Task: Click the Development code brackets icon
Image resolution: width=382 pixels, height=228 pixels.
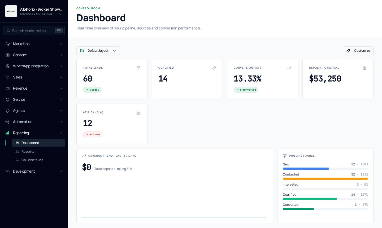Action: (x=8, y=171)
